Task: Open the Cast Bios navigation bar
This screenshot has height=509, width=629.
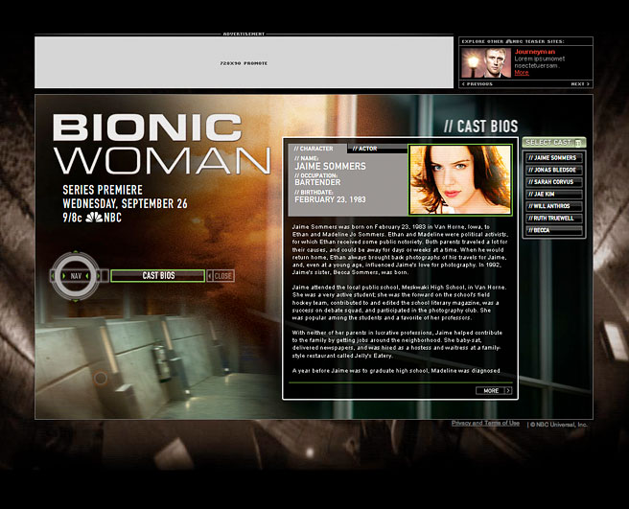Action: 157,276
